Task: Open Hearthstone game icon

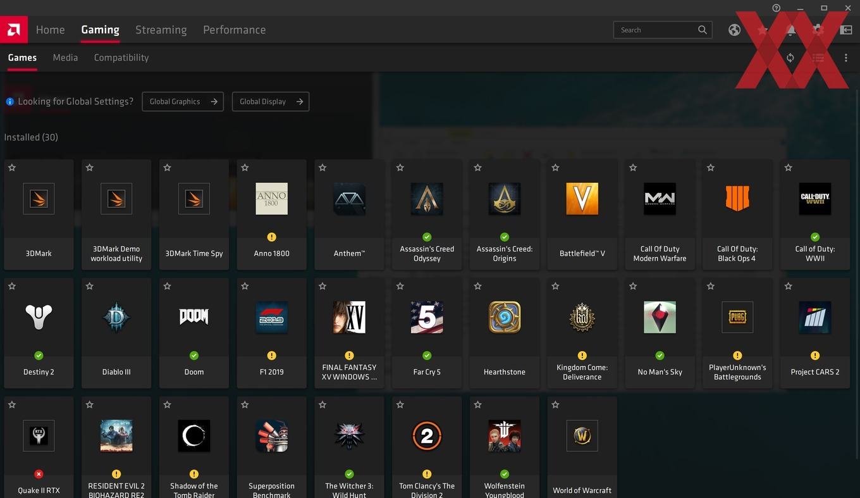Action: (505, 317)
